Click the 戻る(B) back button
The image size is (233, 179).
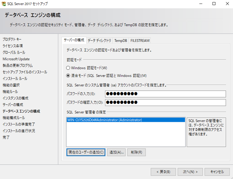163,172
